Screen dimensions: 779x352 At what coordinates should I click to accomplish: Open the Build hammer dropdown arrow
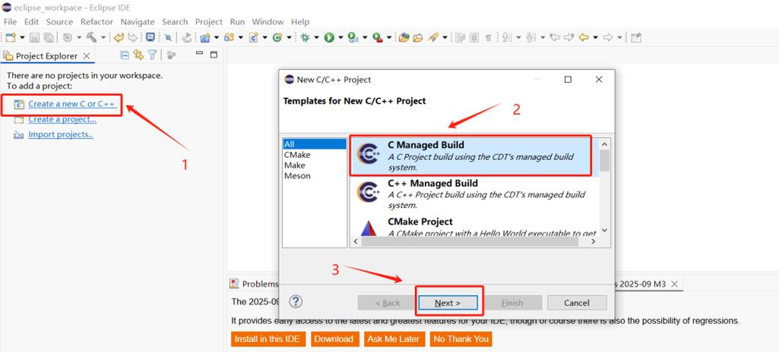click(103, 38)
